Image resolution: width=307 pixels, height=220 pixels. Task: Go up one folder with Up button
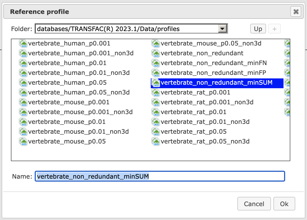(258, 29)
